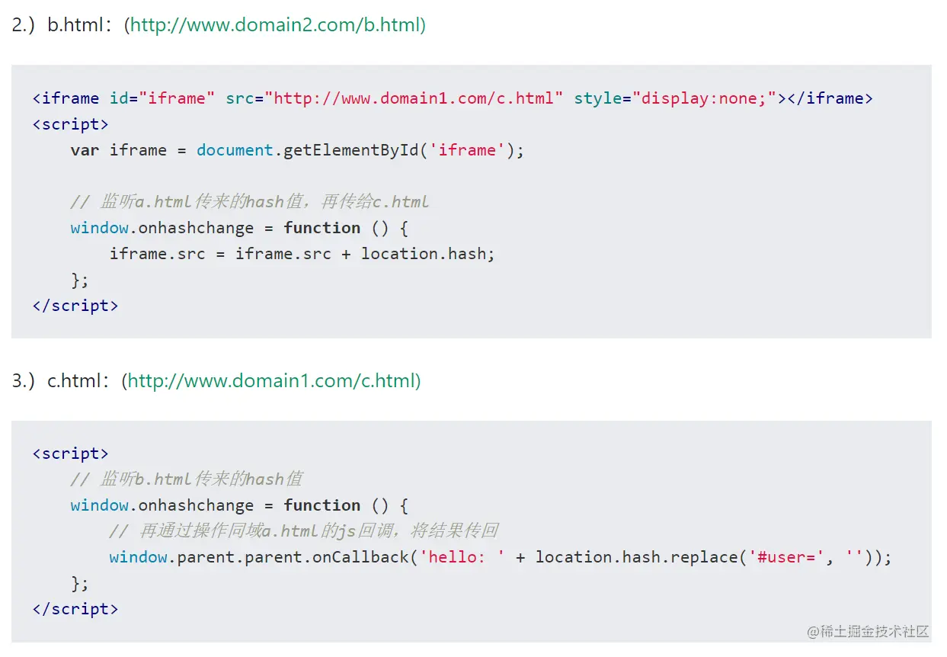
Task: Click the opening <script> tag in c.html code
Action: pyautogui.click(x=71, y=453)
